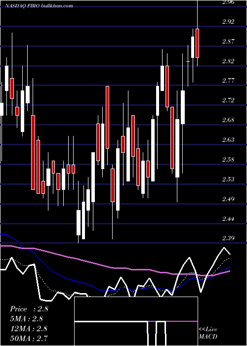This screenshot has width=247, height=346.
Task: Click the 2.96 price axis label
Action: click(x=228, y=2)
